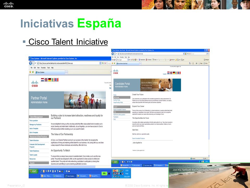
Task: Open Page dropdown in Partner Jobs Portal window
Action: tap(201, 63)
